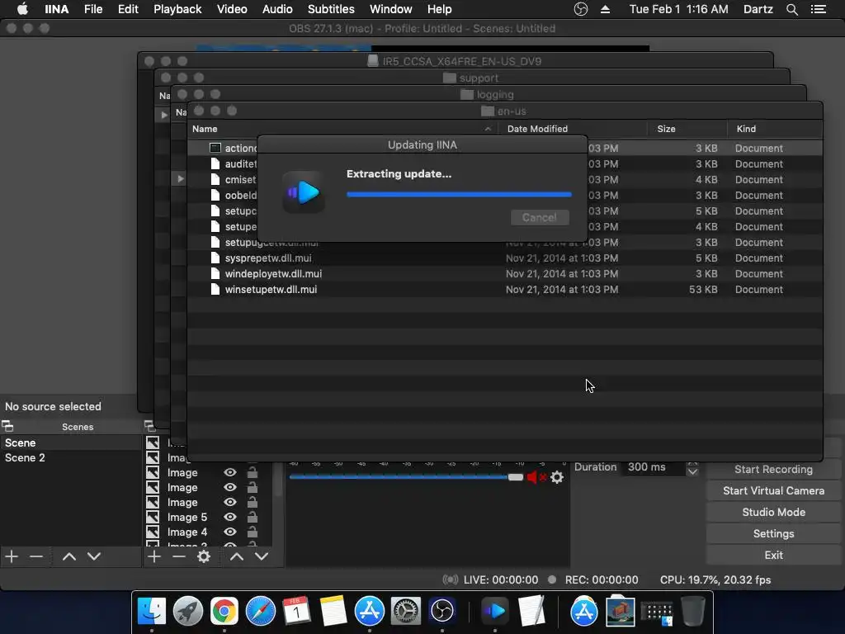Open Spotlight search in the menu bar
This screenshot has width=845, height=634.
[791, 9]
